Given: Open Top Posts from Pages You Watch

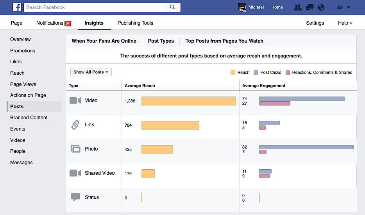Looking at the screenshot, I should [224, 41].
